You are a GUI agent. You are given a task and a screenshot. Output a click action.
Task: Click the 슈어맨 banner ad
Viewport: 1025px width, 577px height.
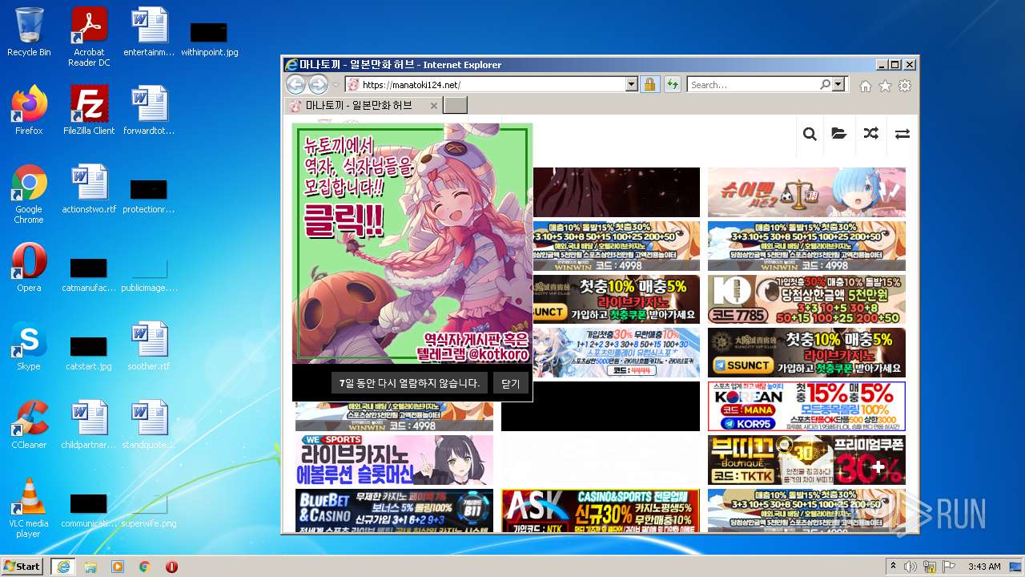[806, 192]
